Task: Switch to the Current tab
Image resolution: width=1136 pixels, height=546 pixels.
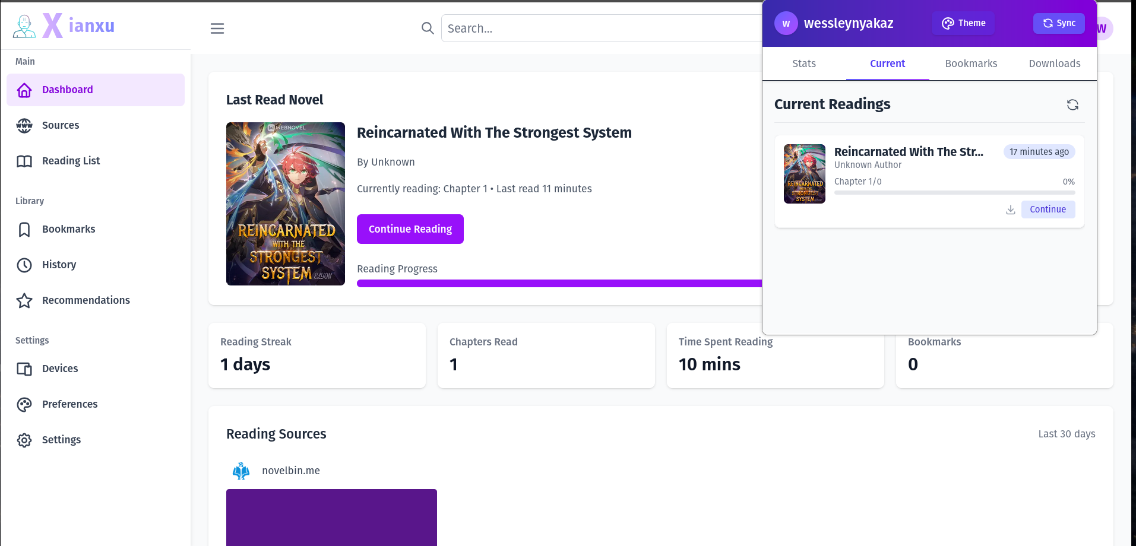Action: point(888,64)
